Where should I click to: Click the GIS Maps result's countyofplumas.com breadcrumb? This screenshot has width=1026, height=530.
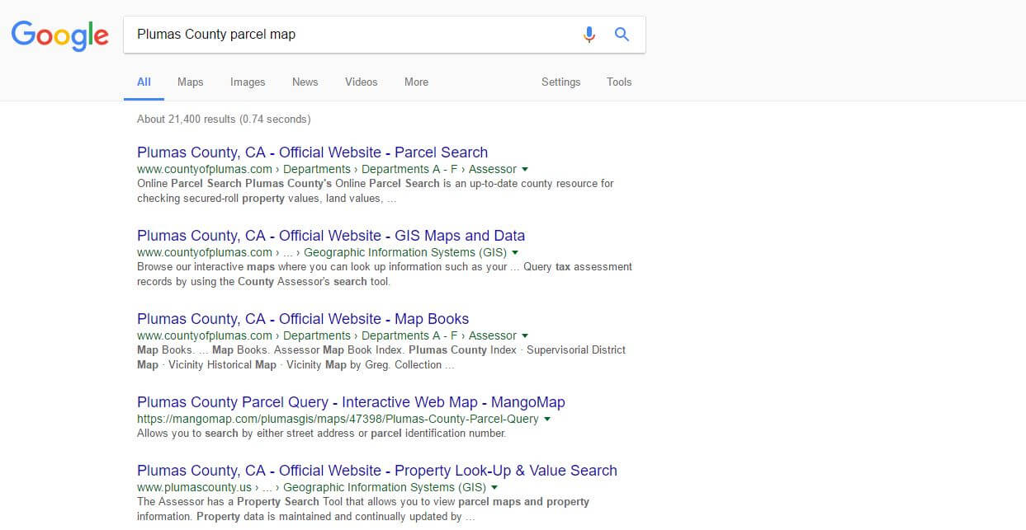pos(321,252)
